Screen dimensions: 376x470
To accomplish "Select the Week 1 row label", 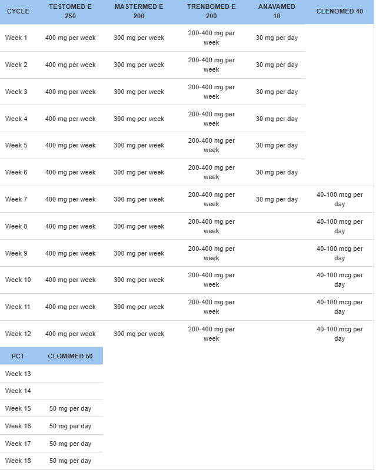I will click(x=16, y=38).
